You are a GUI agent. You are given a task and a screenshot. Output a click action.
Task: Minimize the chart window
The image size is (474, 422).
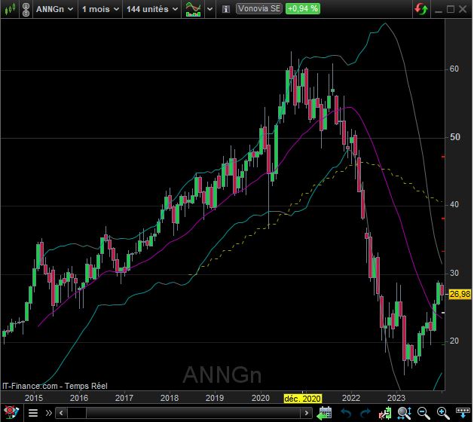click(x=439, y=10)
